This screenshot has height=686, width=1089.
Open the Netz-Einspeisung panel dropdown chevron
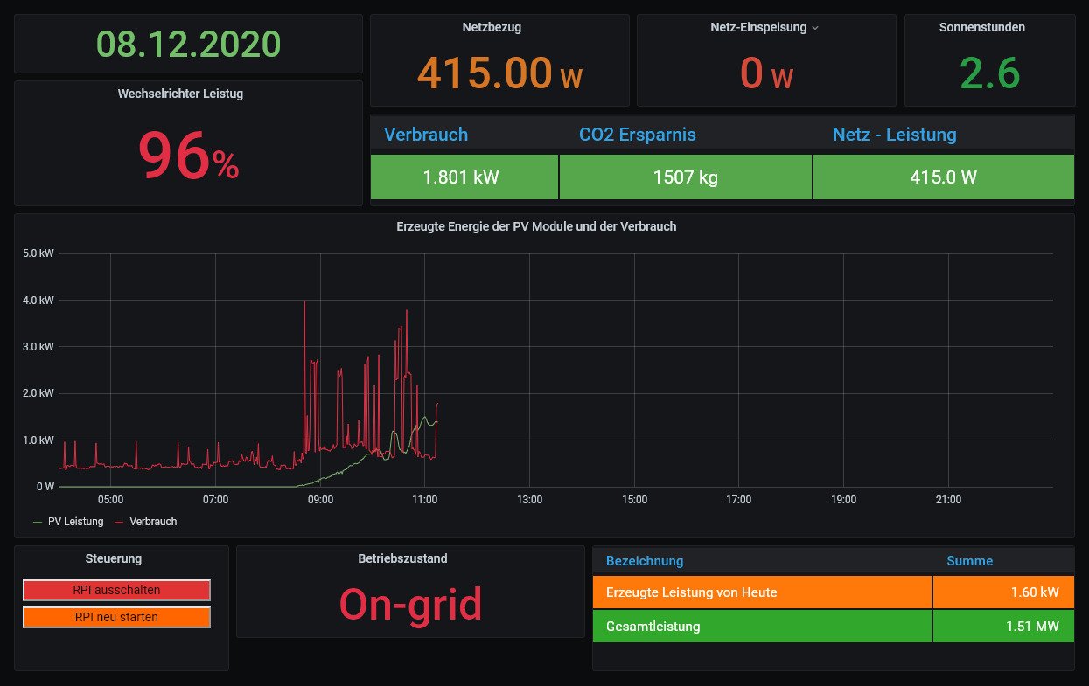point(815,28)
